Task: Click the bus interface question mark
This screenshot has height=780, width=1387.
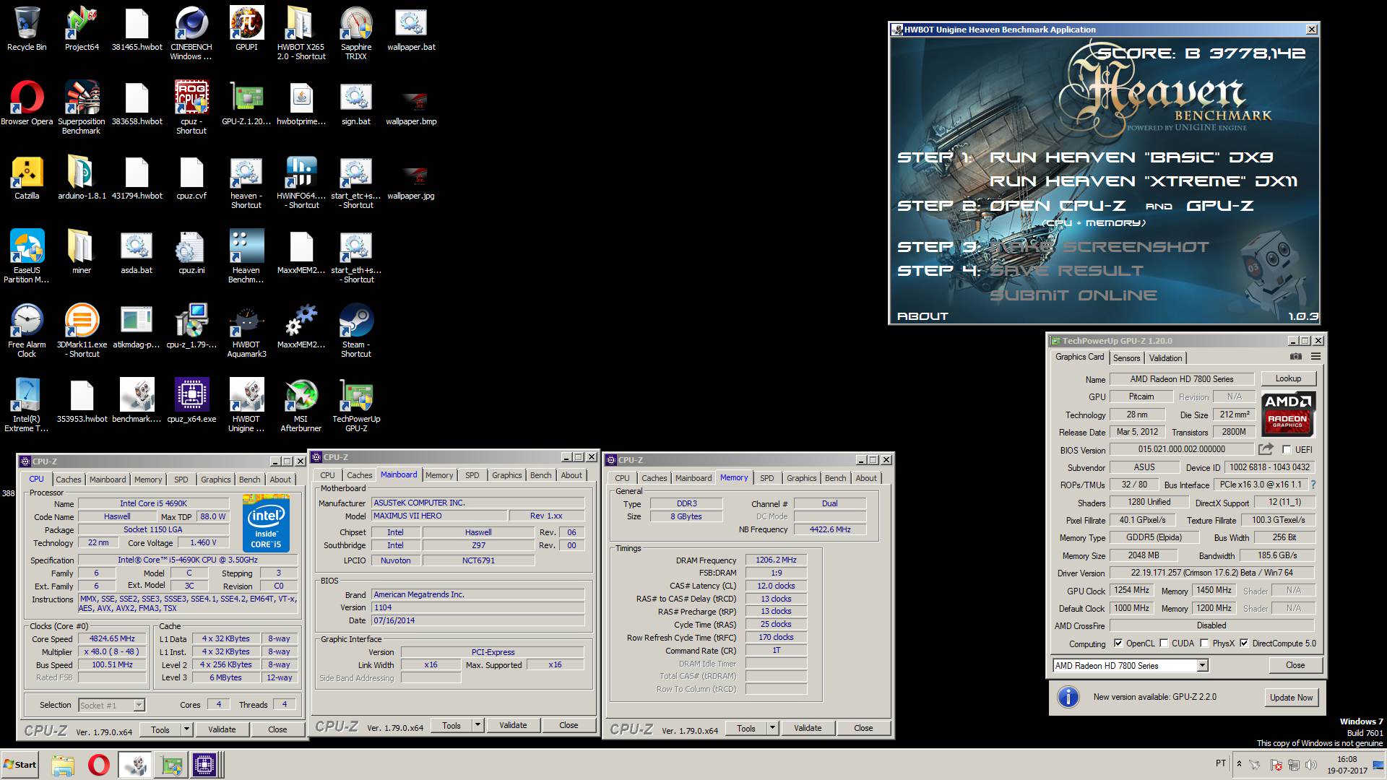Action: (1313, 485)
